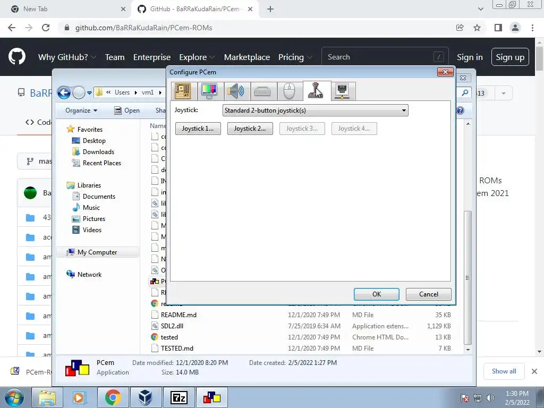This screenshot has width=544, height=408.
Task: Go forward in Explorer window
Action: 79,92
